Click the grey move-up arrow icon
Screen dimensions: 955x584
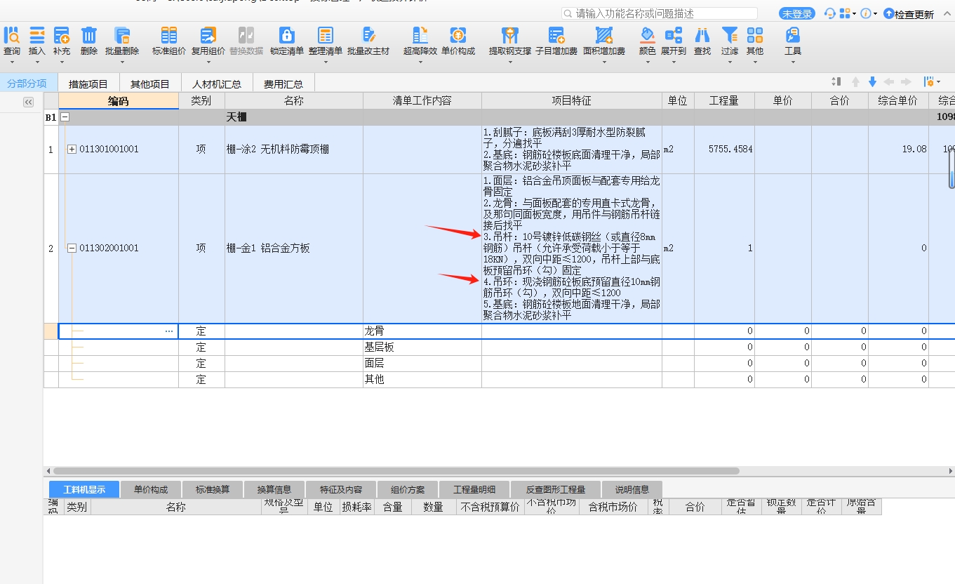tap(855, 82)
